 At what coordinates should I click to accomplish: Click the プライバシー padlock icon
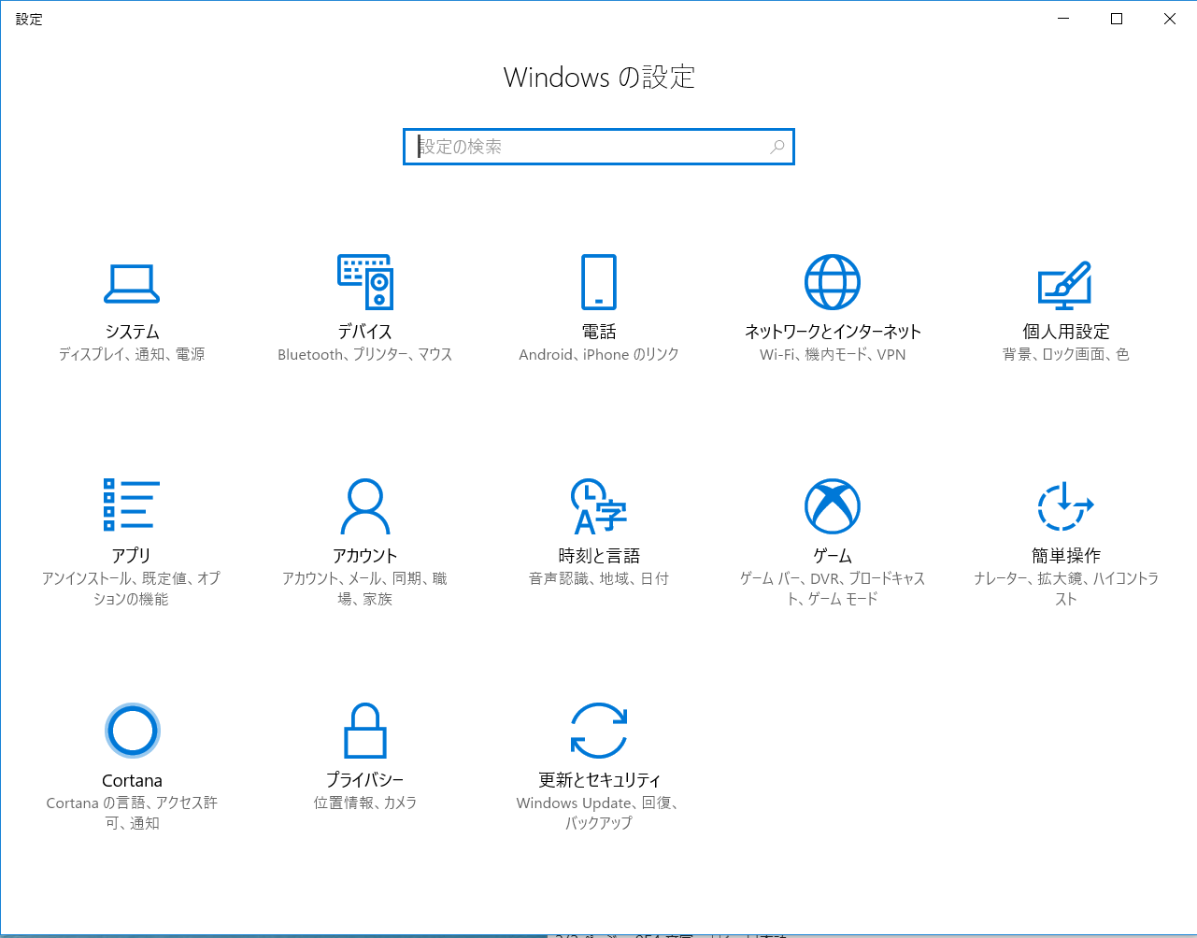coord(365,731)
